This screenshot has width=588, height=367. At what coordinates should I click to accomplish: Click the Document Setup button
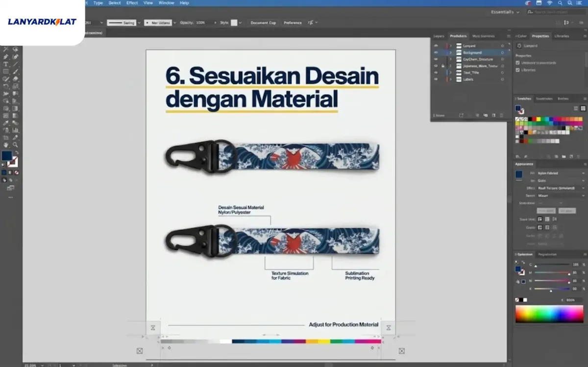tap(263, 23)
